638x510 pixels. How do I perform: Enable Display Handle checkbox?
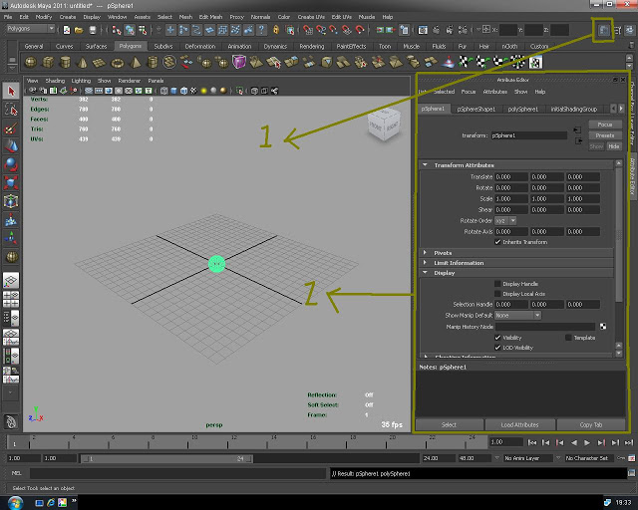(x=497, y=284)
